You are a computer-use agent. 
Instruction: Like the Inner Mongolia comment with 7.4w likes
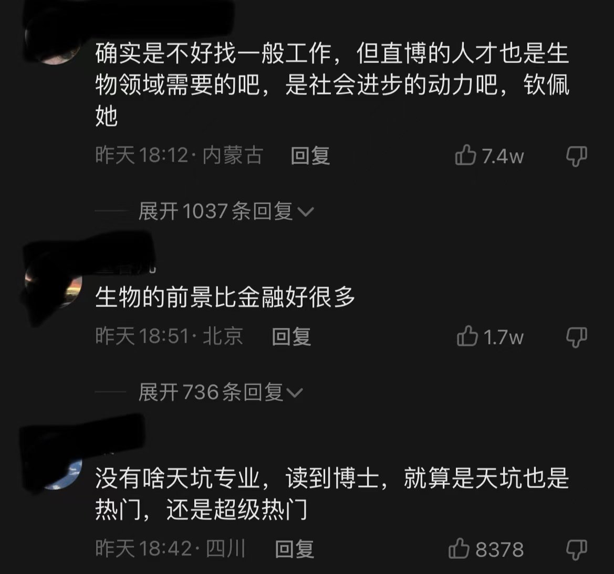(465, 155)
